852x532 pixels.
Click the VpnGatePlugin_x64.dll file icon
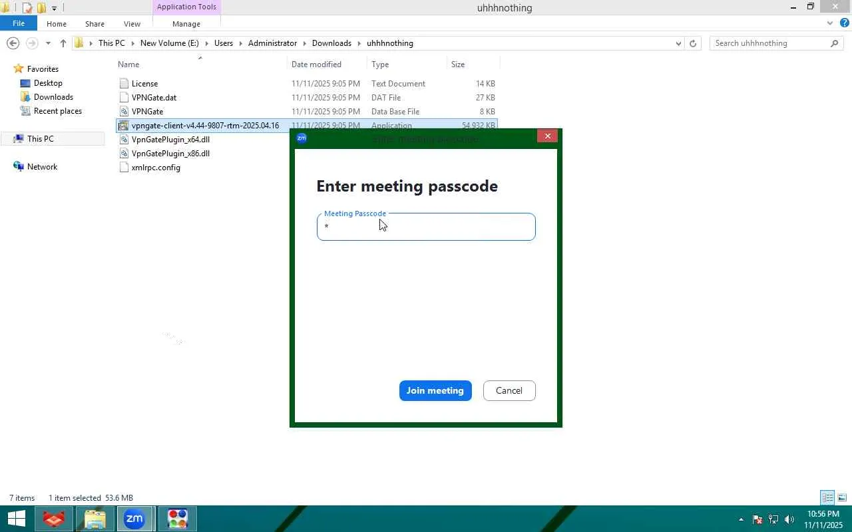tap(123, 140)
